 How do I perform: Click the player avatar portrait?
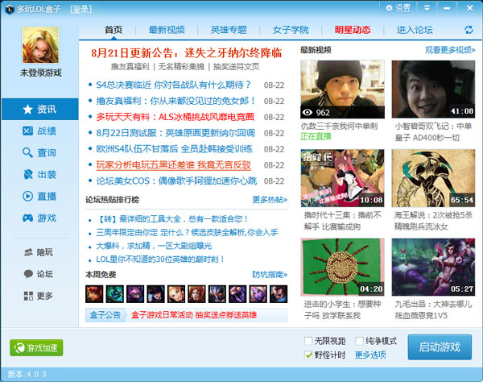(x=40, y=45)
